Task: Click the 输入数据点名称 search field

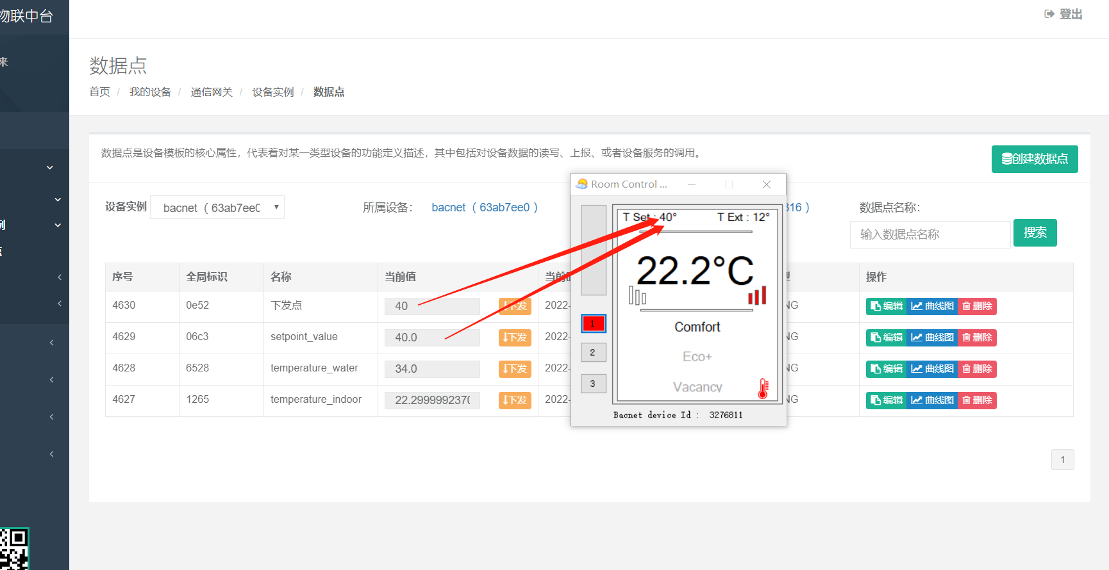Action: click(930, 234)
